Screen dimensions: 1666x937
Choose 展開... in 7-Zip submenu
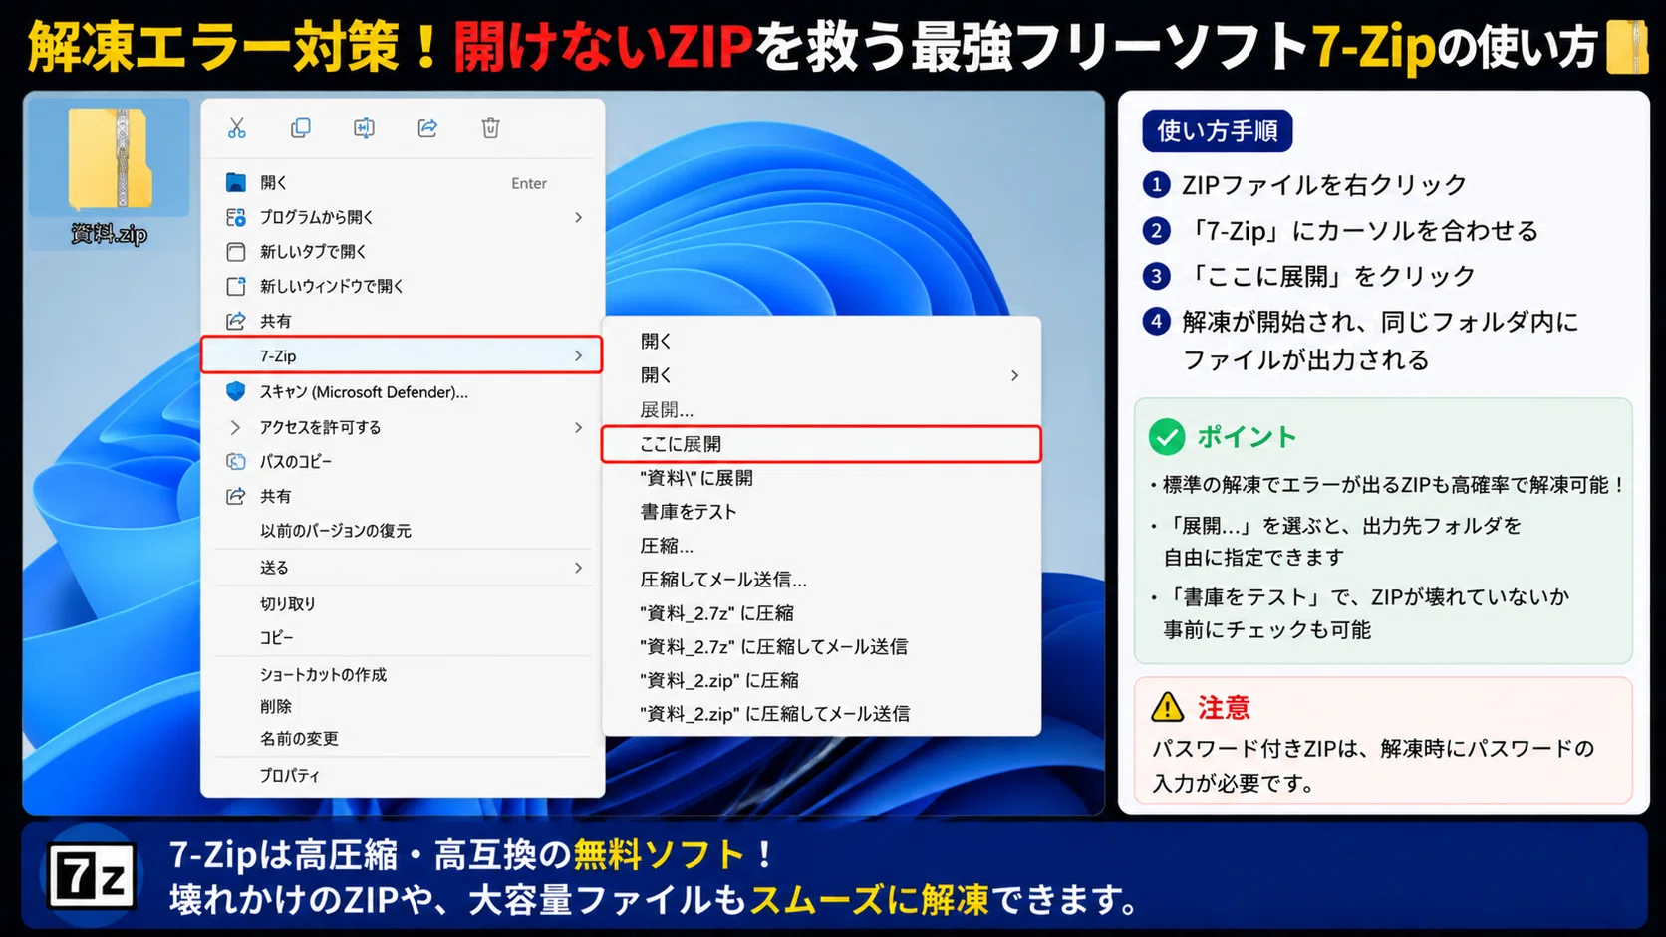tap(821, 409)
